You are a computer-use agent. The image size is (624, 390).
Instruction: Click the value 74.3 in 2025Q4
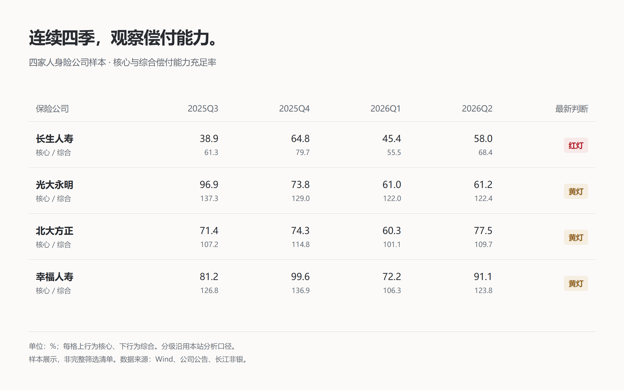pyautogui.click(x=300, y=231)
